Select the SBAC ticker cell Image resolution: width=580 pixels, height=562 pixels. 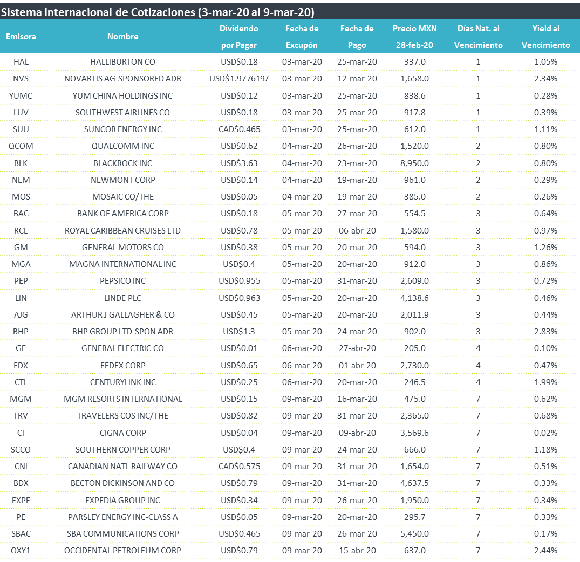[x=21, y=534]
